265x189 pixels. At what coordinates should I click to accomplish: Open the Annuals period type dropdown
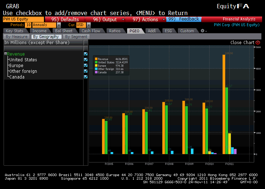pyautogui.click(x=59, y=25)
